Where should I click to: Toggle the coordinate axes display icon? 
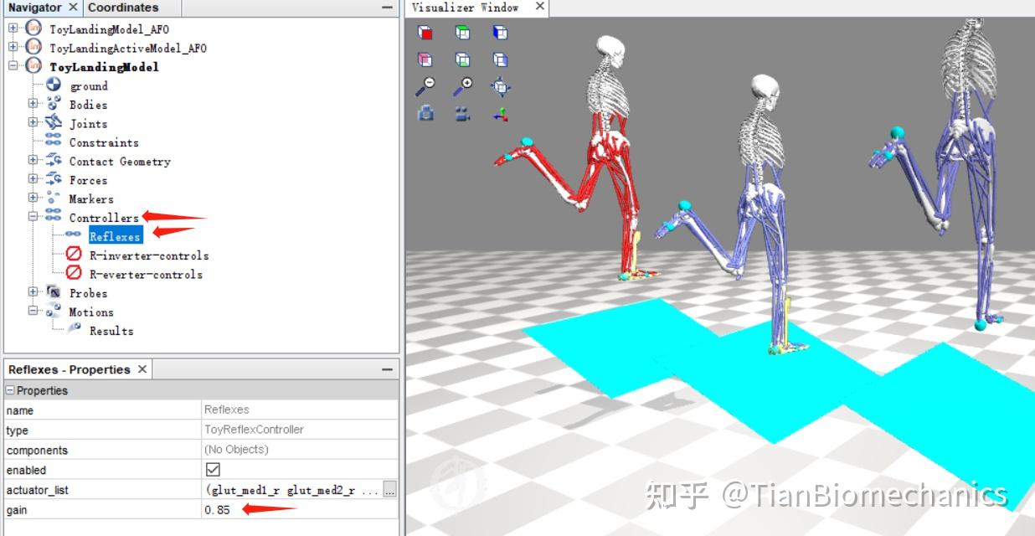click(501, 113)
